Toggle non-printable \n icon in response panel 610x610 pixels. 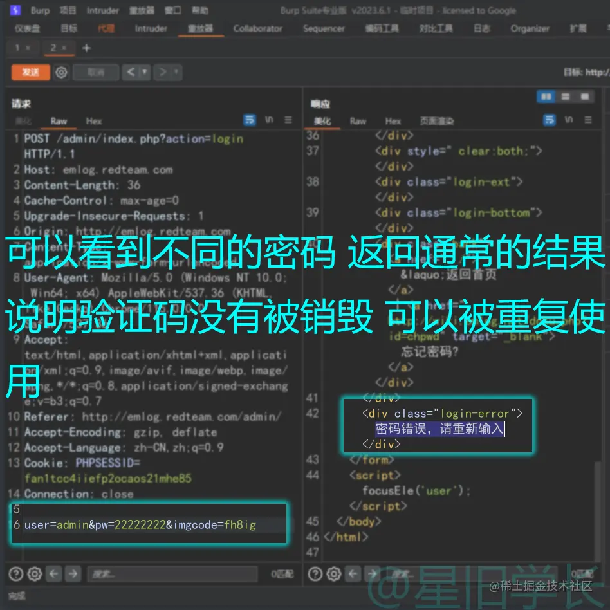tap(569, 120)
